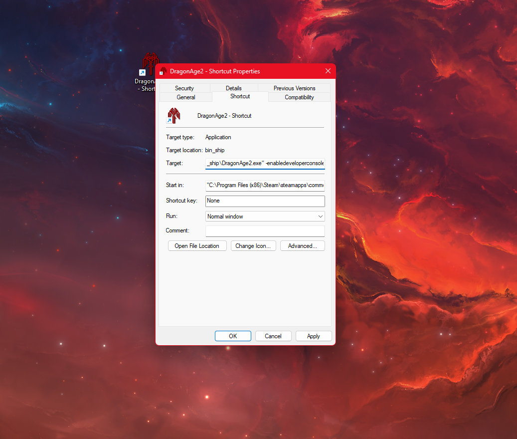Click the 'Shortcut key:' label

pyautogui.click(x=181, y=201)
